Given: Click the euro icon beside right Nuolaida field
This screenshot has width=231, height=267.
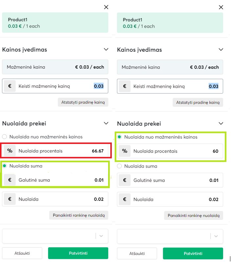Looking at the screenshot, I should point(125,199).
